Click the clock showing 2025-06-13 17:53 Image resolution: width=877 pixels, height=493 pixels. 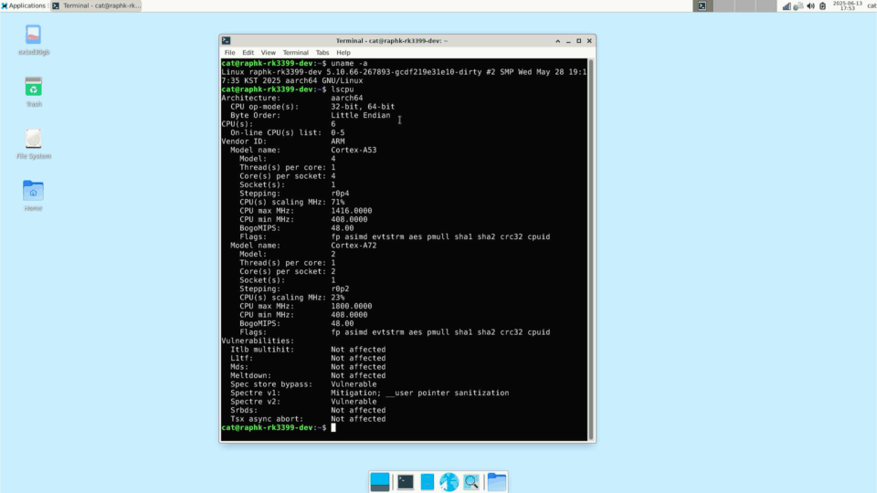pos(848,5)
